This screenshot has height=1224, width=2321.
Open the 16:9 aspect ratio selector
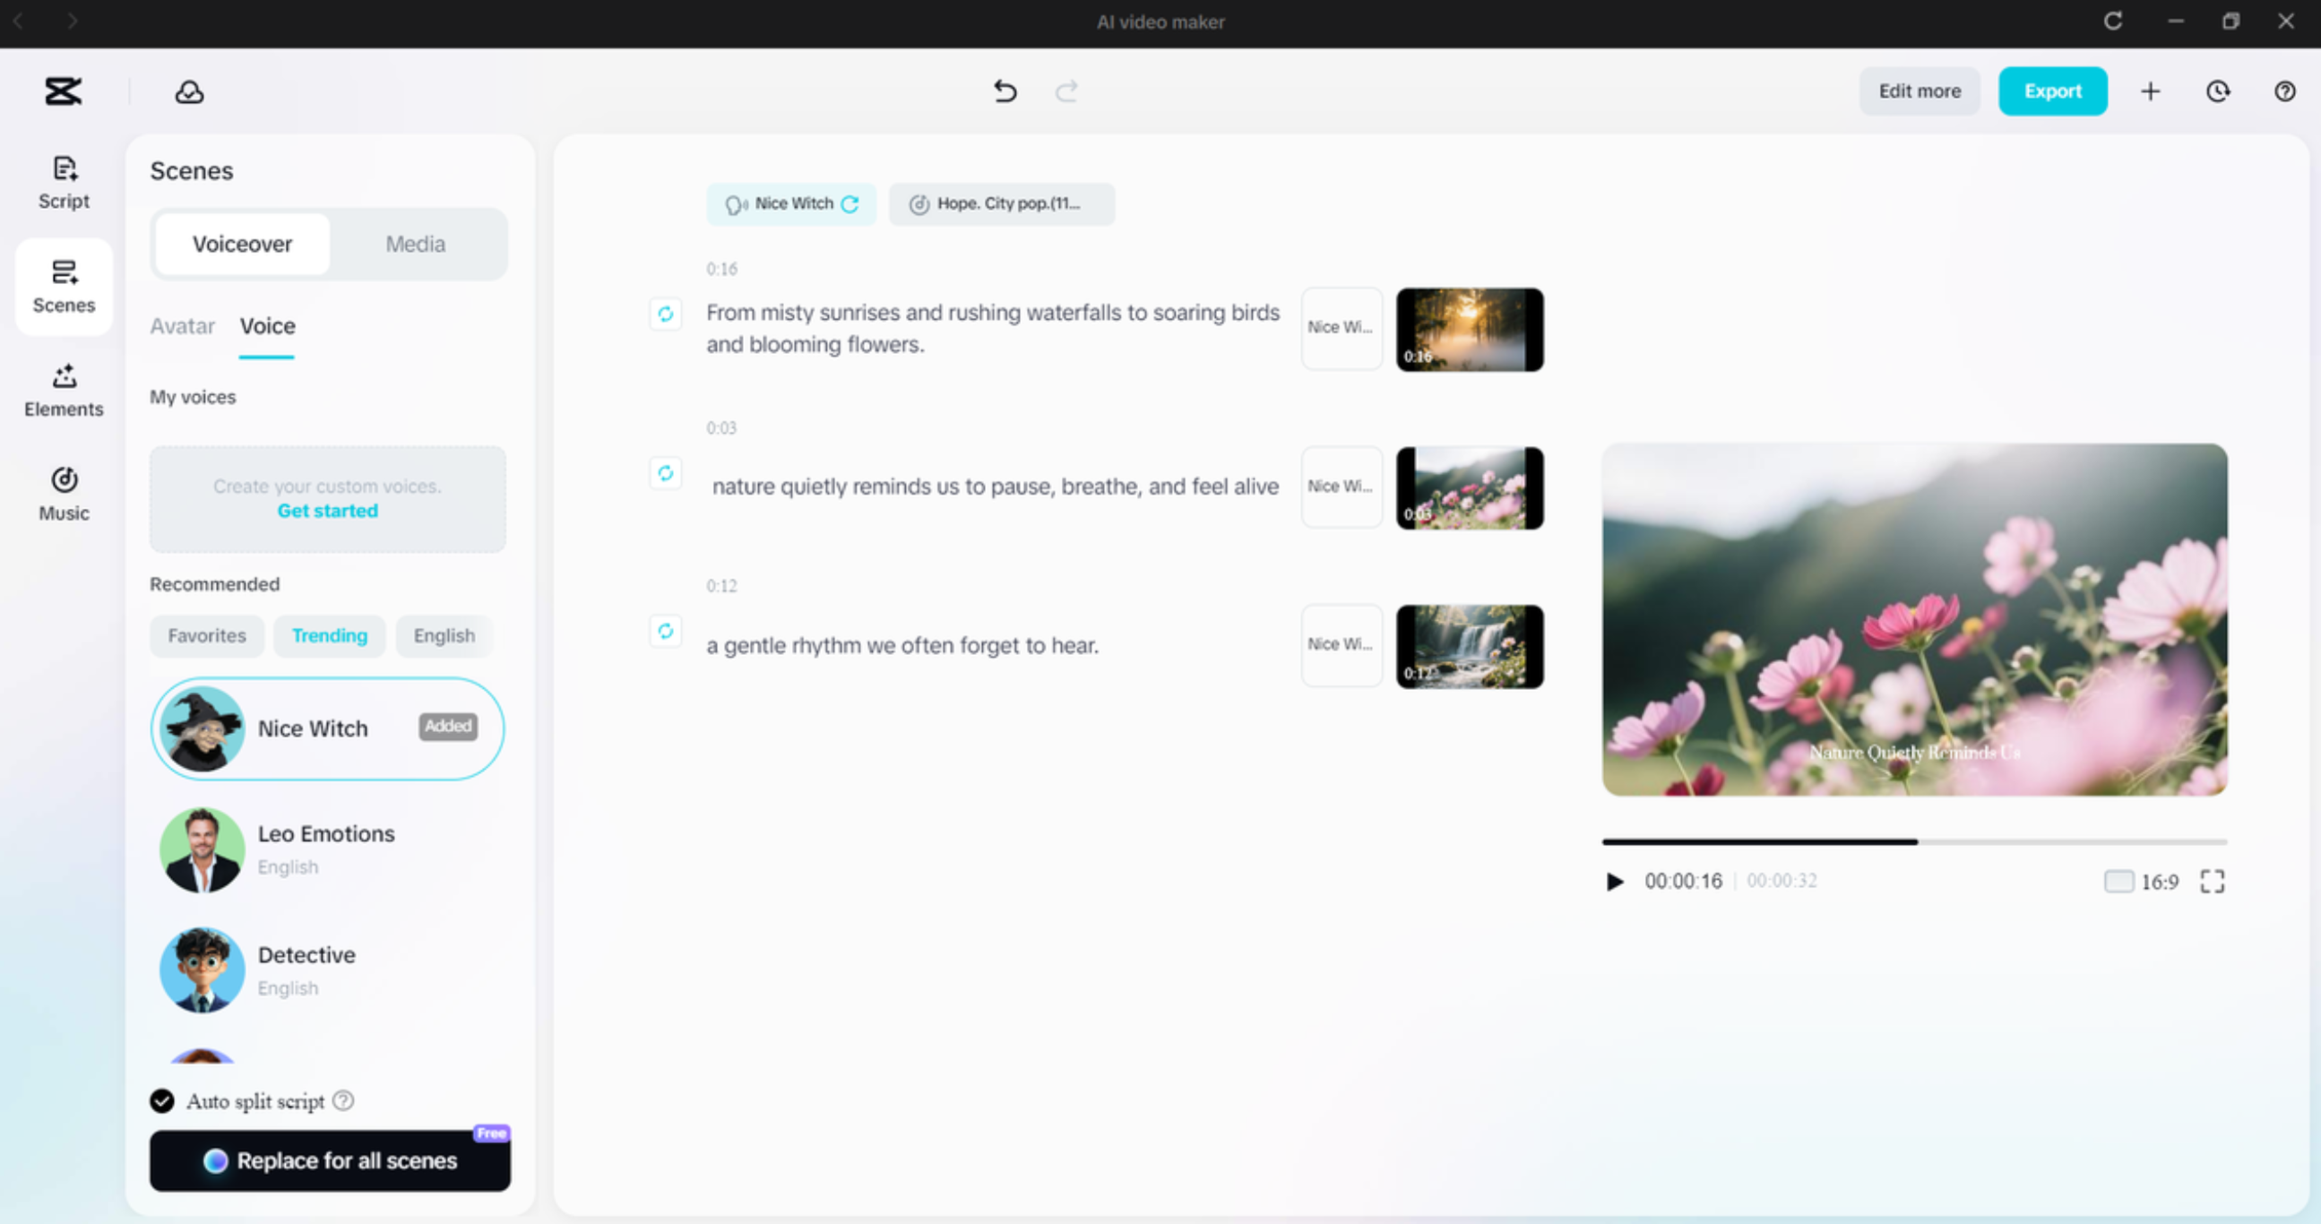coord(2141,881)
